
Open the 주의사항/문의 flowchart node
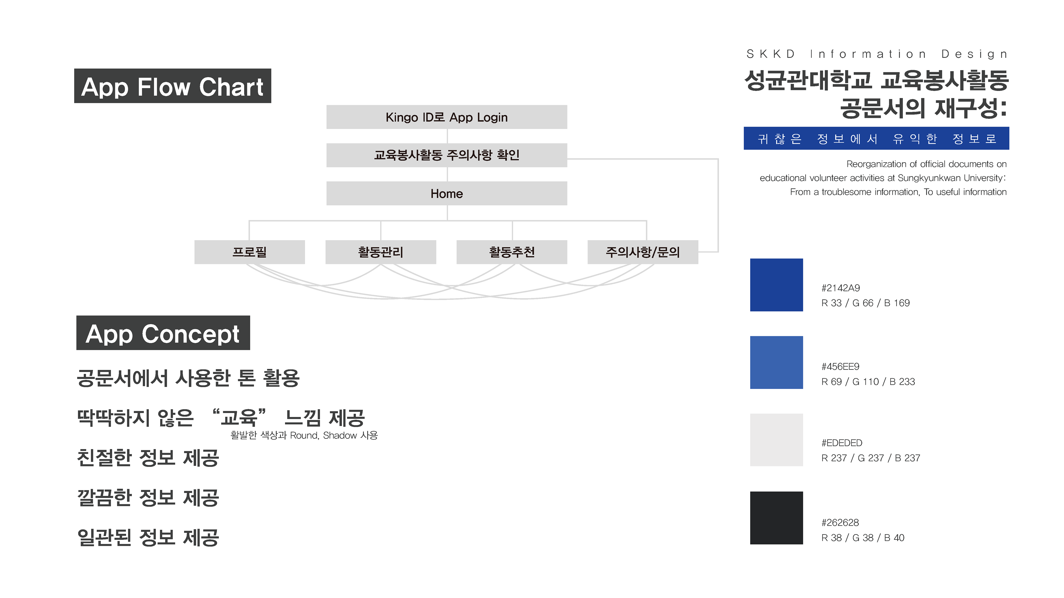click(643, 252)
